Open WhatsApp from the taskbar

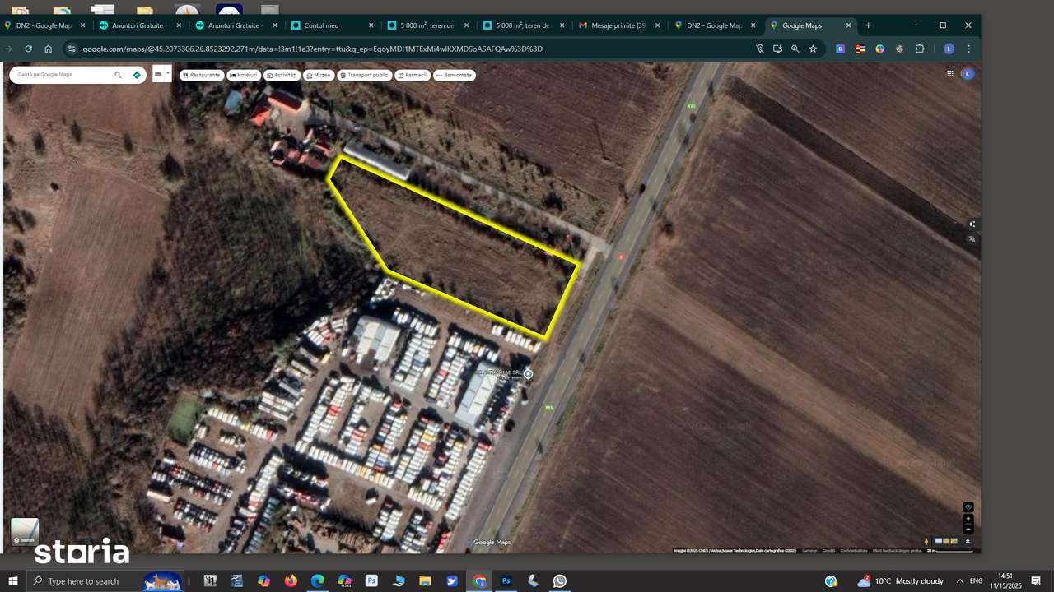point(560,581)
